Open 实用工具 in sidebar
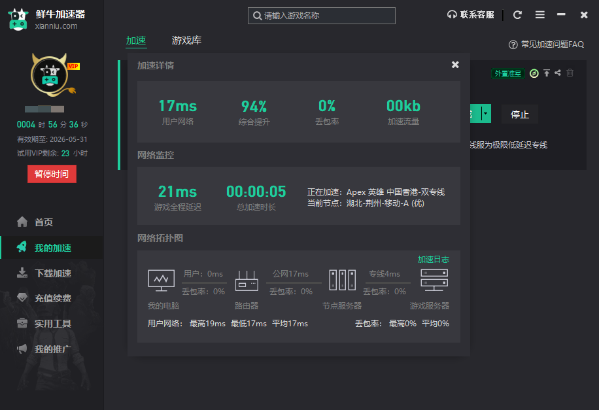This screenshot has height=410, width=599. point(52,324)
